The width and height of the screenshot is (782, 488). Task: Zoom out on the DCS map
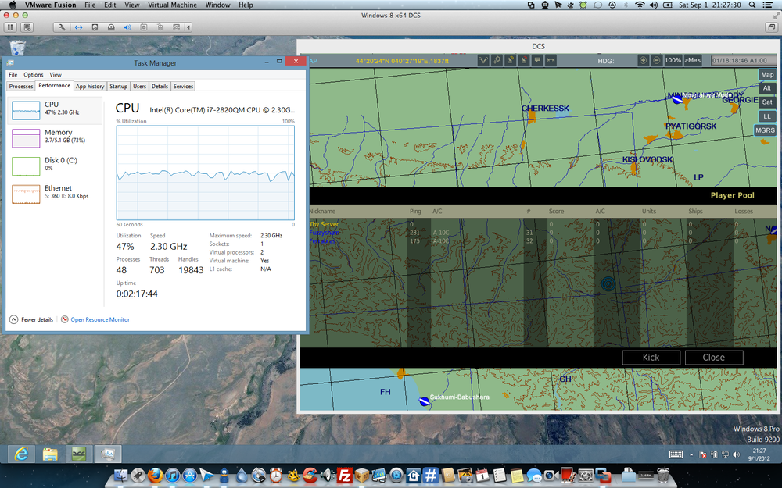tap(657, 60)
